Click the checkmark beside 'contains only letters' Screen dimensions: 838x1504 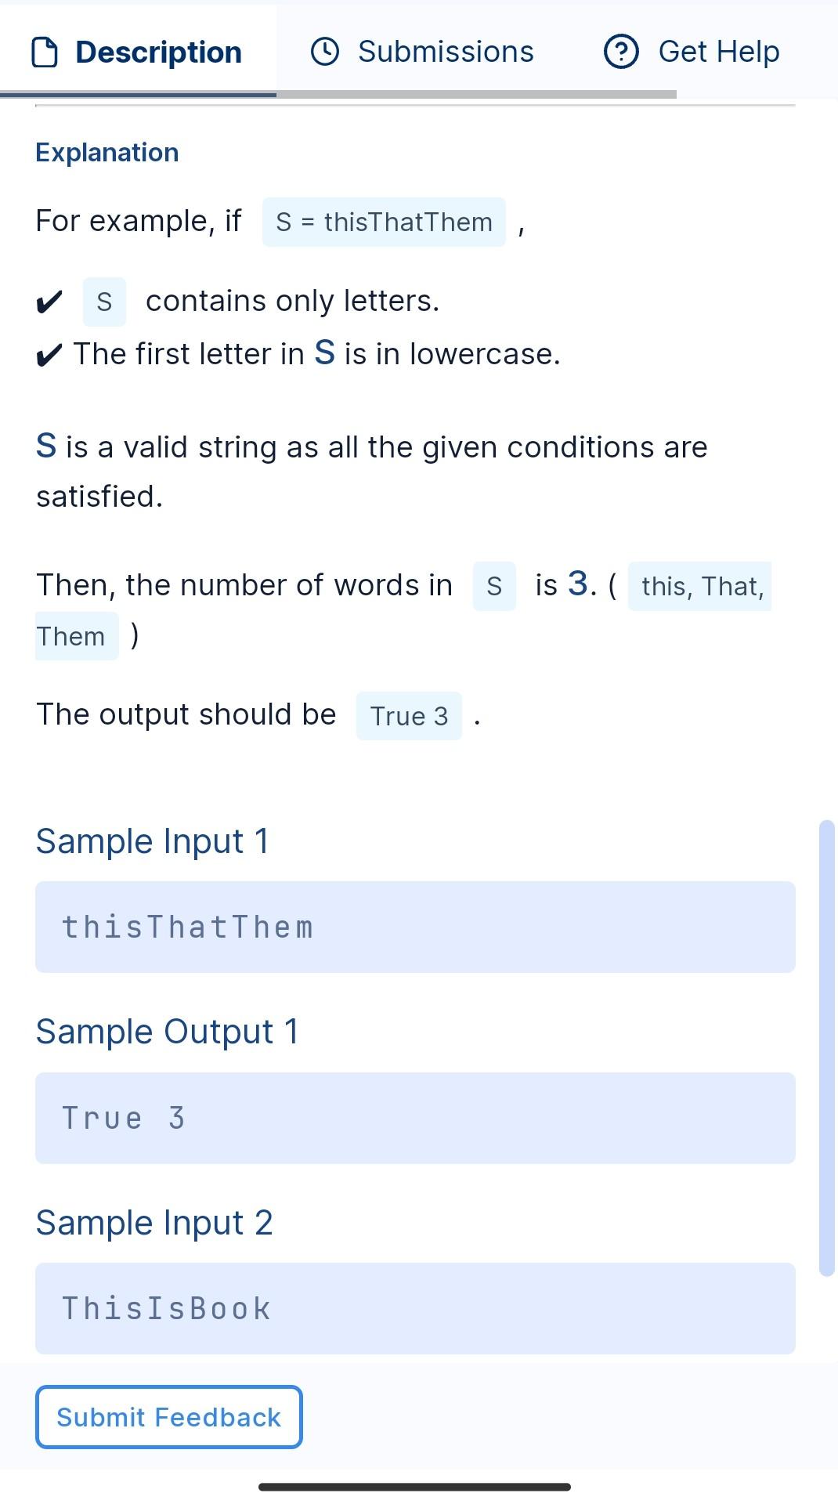[x=49, y=302]
